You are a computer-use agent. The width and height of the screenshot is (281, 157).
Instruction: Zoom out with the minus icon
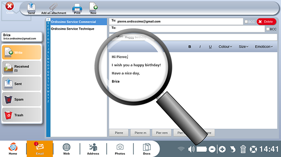pyautogui.click(x=212, y=149)
